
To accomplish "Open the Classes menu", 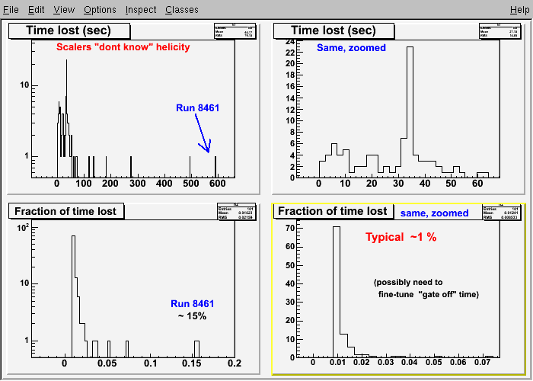I will [182, 10].
